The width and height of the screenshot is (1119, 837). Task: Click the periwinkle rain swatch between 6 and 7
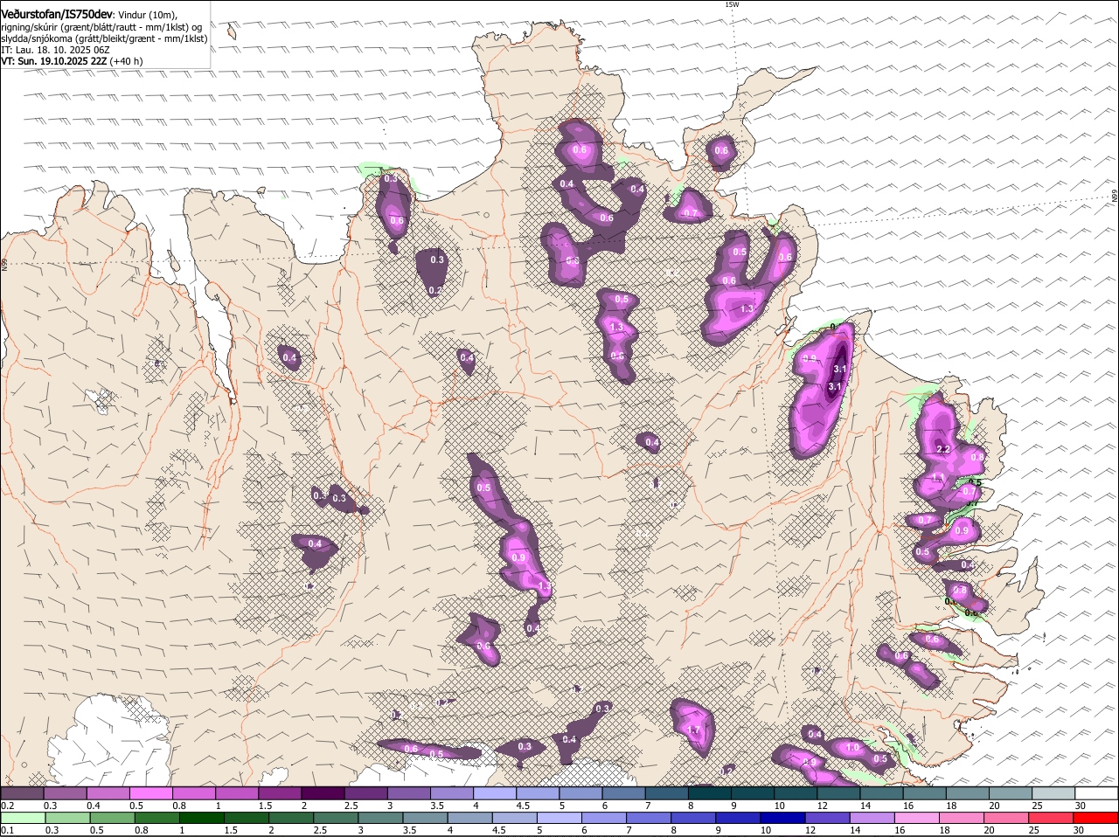[x=604, y=818]
